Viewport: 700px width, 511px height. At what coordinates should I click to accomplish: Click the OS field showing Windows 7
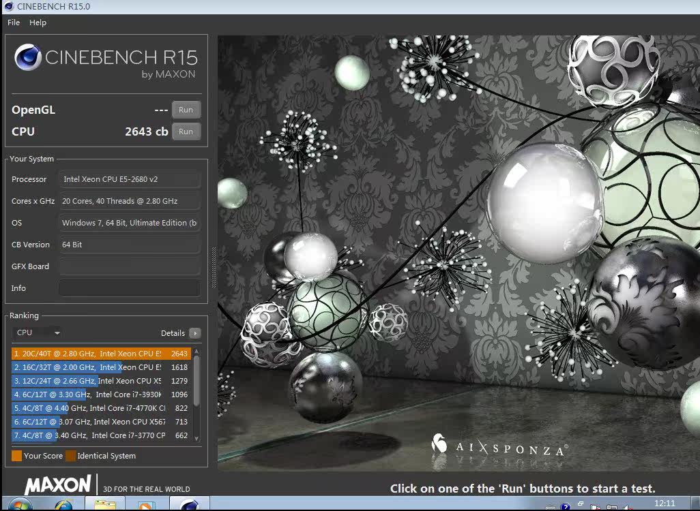click(x=130, y=223)
